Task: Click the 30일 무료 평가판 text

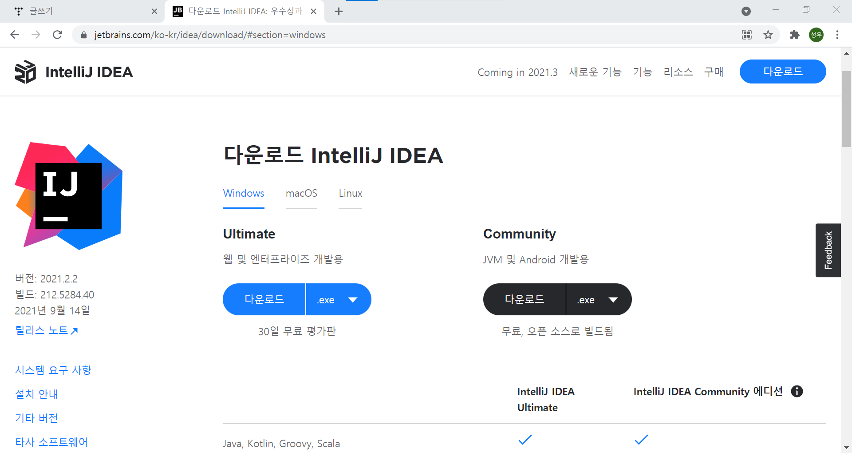Action: click(x=297, y=331)
